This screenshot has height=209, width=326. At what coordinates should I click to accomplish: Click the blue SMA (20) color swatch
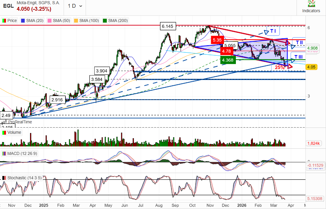click(x=23, y=21)
